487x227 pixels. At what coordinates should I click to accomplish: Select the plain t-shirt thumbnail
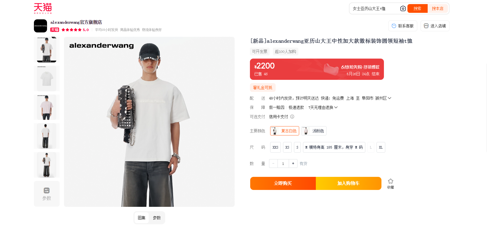click(x=47, y=78)
